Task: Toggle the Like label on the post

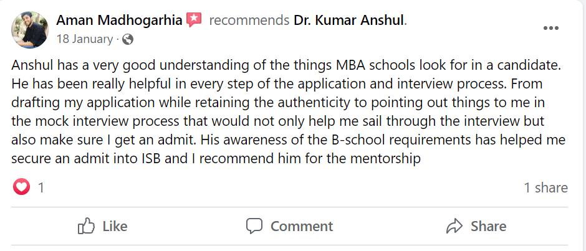Action: click(114, 226)
